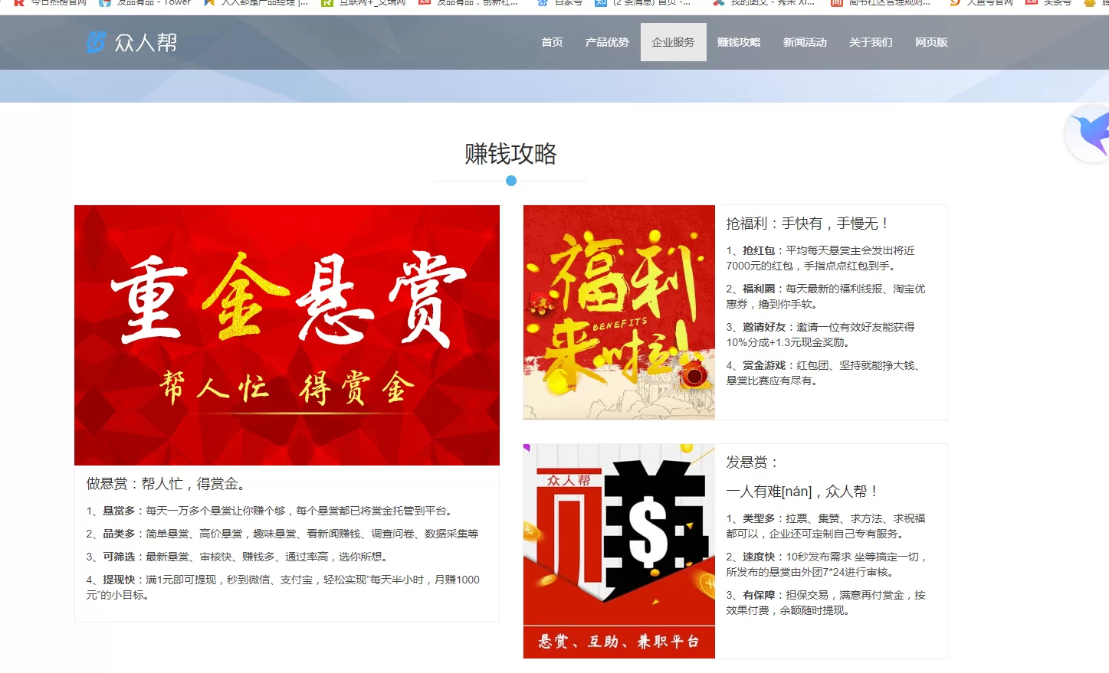Click the 提现快 item under 做悬赏
Viewport: 1109px width, 673px height.
tap(119, 580)
